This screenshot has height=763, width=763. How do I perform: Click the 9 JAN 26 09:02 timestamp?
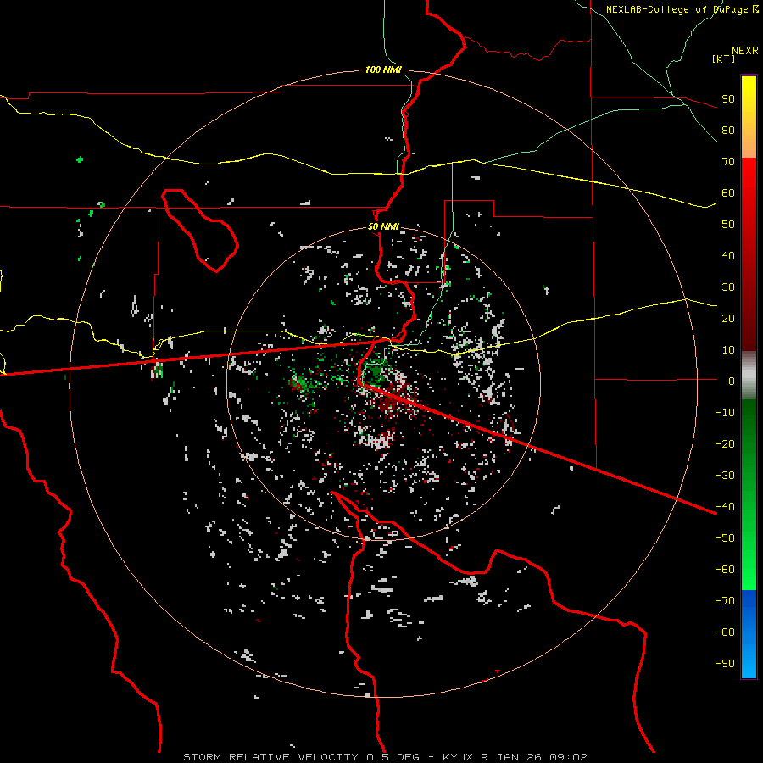click(534, 757)
